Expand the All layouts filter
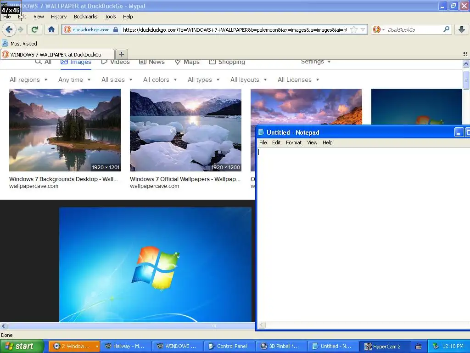Viewport: 470px width, 353px height. 248,80
